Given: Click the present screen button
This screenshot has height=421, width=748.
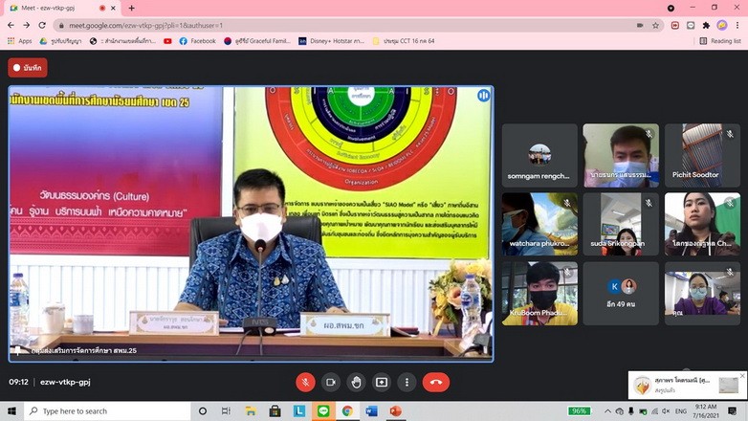Looking at the screenshot, I should click(382, 382).
